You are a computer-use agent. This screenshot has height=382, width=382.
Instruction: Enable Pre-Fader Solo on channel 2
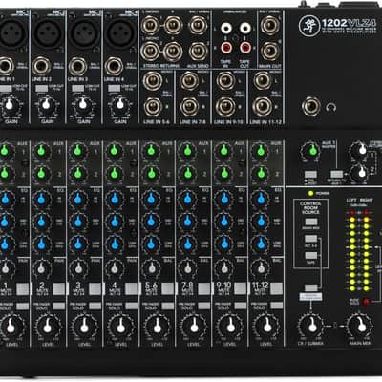click(58, 307)
